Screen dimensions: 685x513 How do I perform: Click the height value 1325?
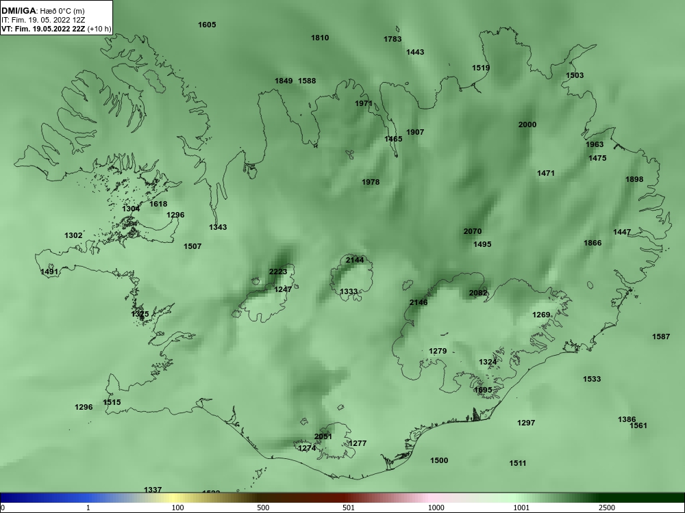[x=140, y=314]
